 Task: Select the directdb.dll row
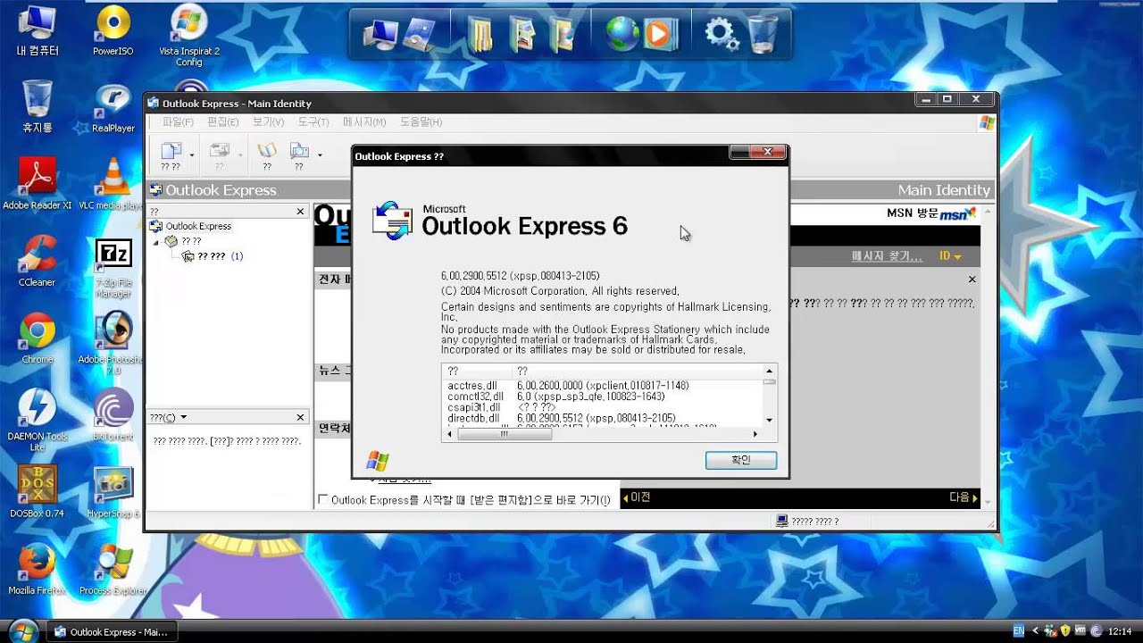point(603,418)
